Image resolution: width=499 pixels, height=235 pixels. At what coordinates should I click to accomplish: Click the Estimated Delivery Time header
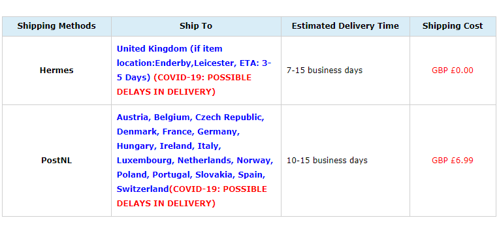(346, 26)
